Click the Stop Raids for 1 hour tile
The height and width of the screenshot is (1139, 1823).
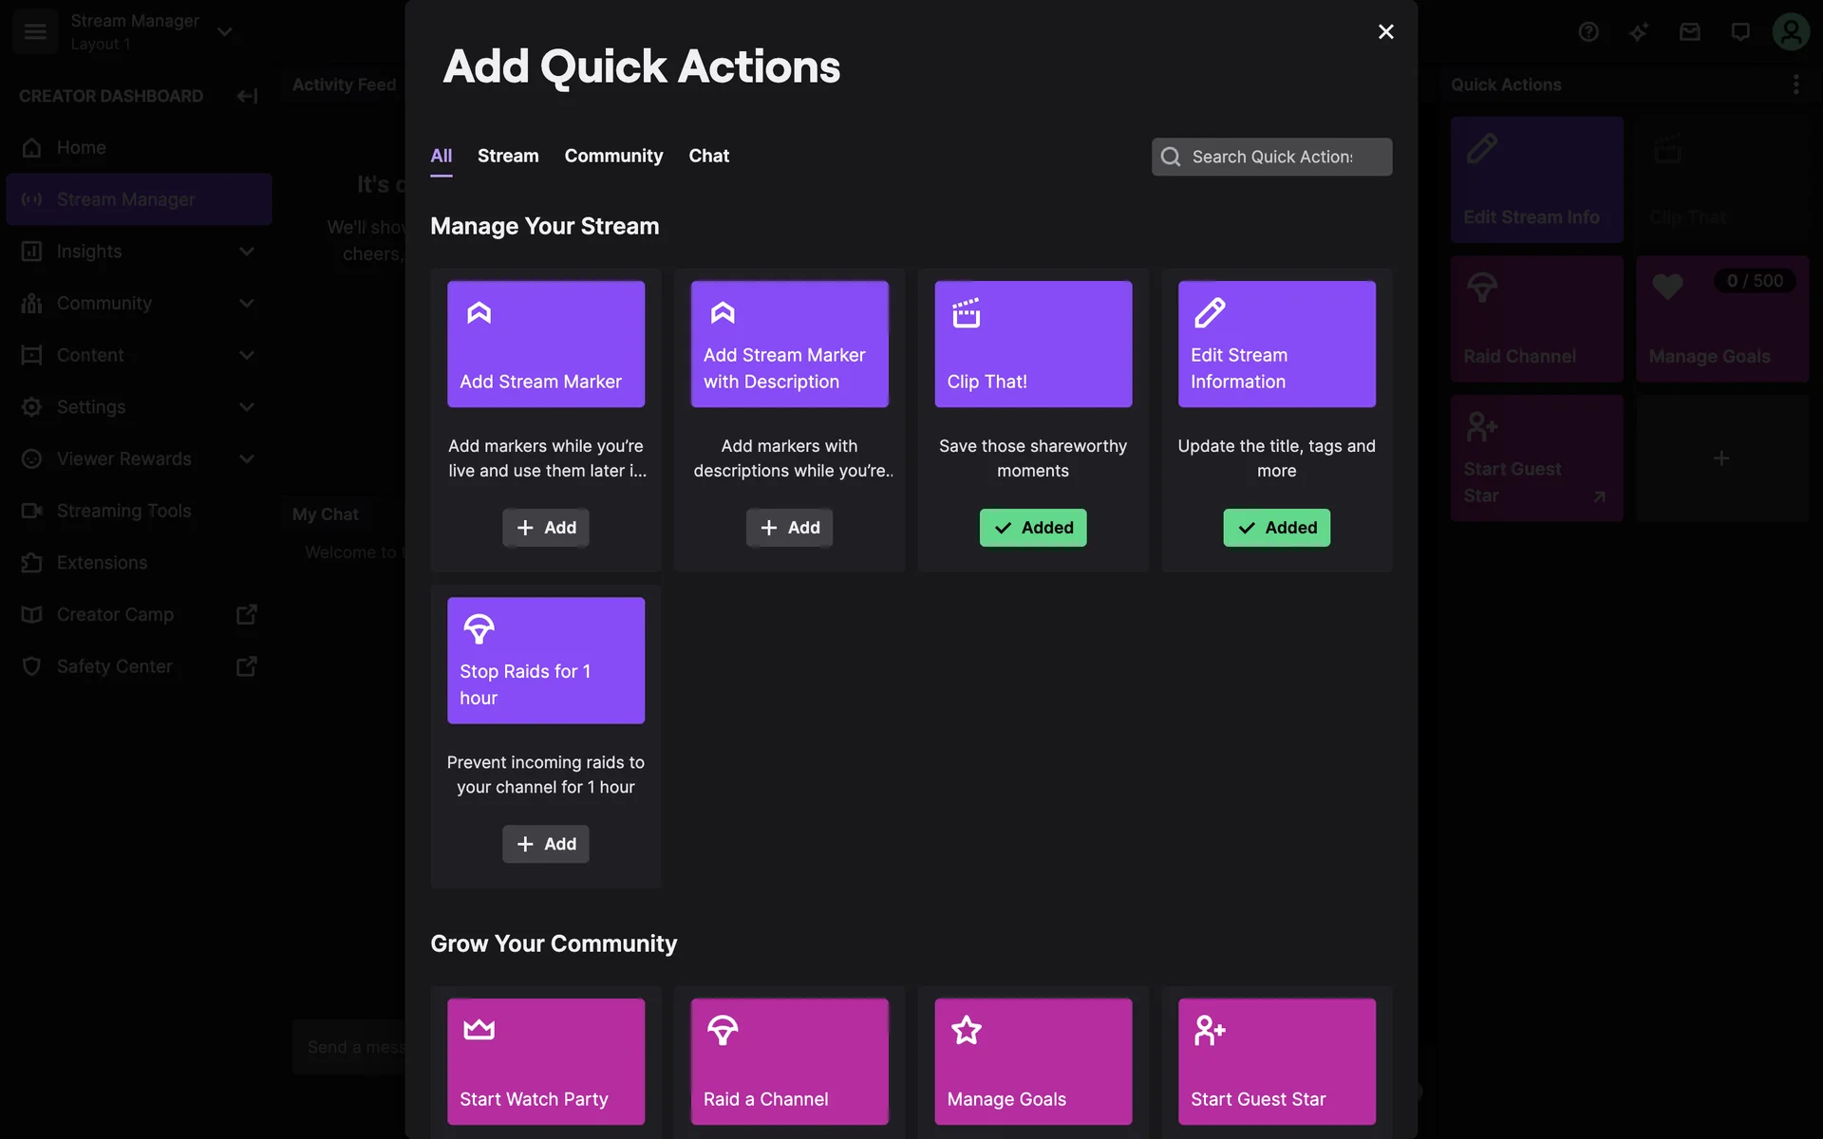click(x=546, y=660)
